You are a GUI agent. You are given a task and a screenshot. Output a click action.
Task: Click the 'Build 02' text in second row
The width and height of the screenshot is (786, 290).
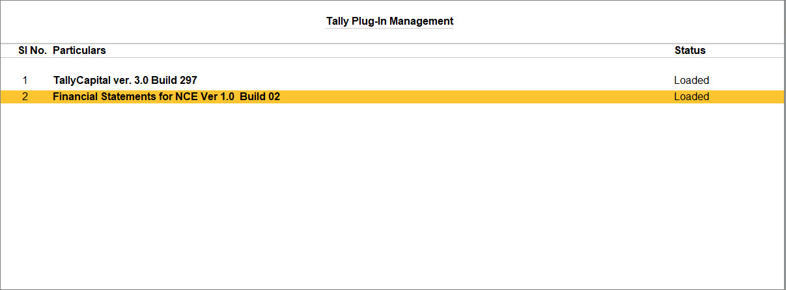pos(260,97)
